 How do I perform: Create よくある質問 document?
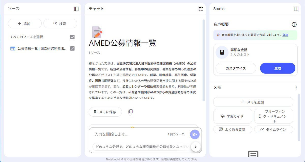(233, 129)
